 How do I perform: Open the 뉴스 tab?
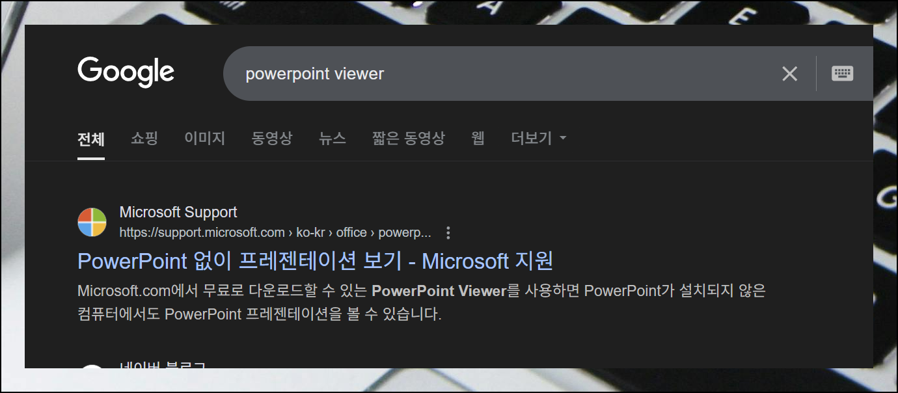pos(333,138)
